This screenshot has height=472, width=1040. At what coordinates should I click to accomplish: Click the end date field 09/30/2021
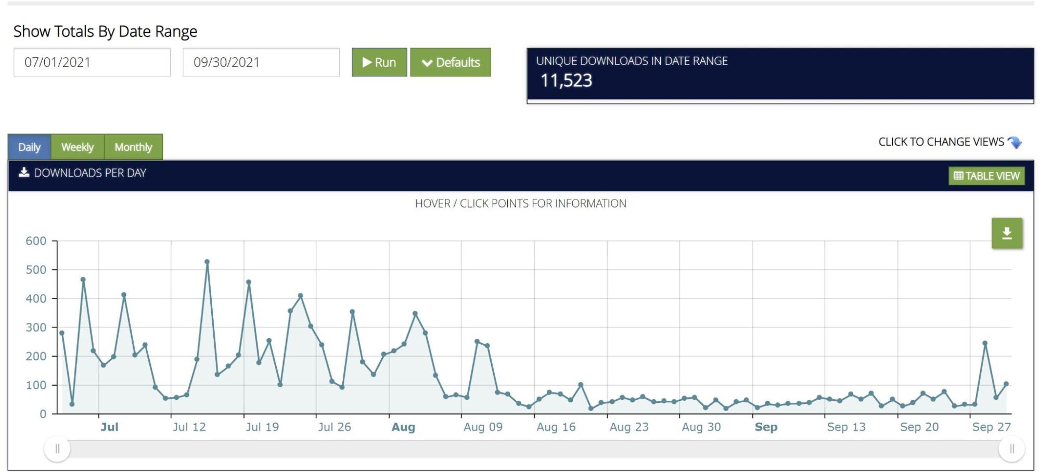click(x=261, y=62)
